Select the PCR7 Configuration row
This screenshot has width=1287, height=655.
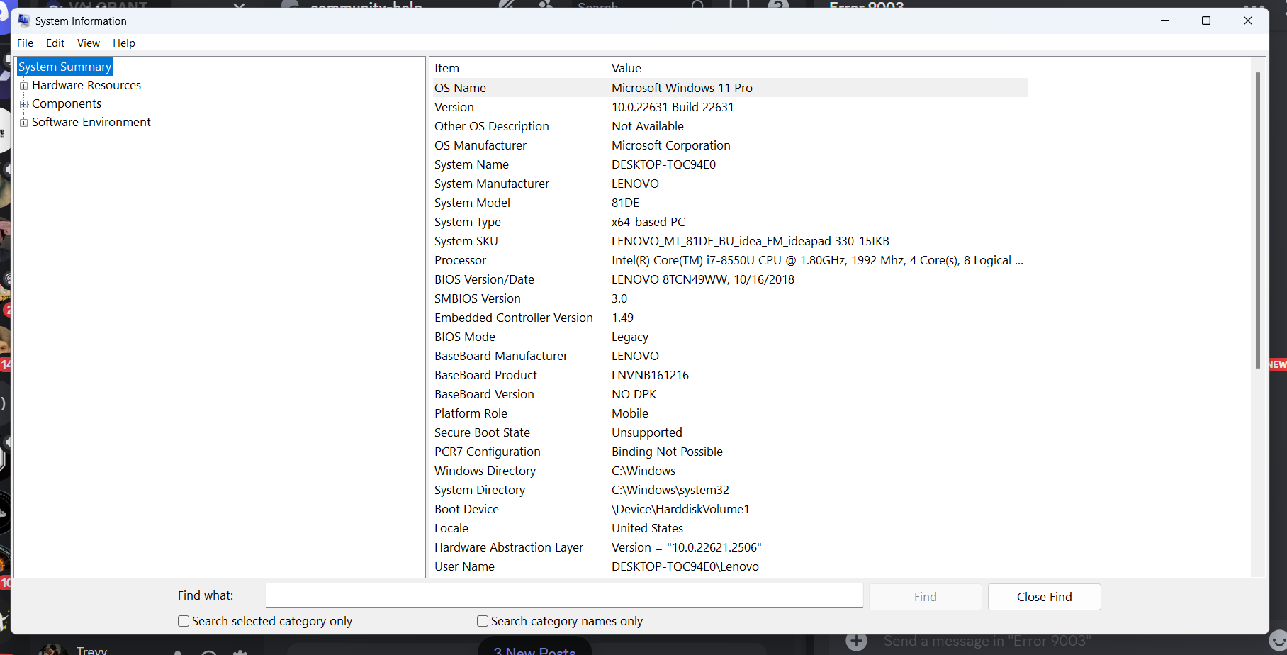(730, 452)
